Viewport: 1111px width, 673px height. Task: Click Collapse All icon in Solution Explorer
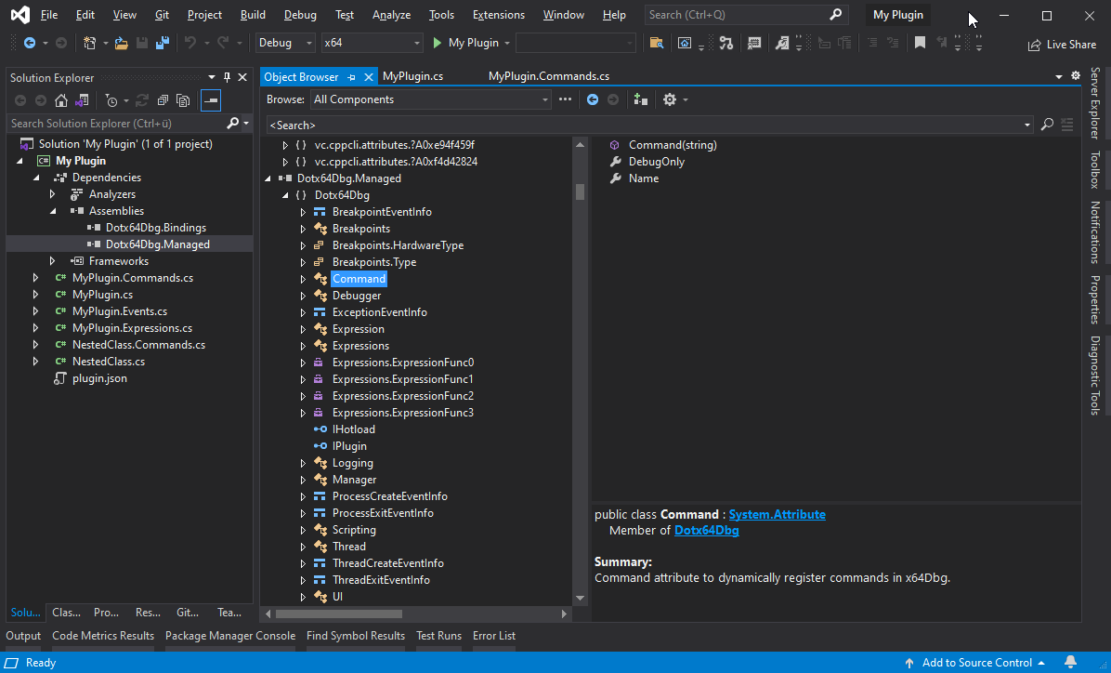163,100
